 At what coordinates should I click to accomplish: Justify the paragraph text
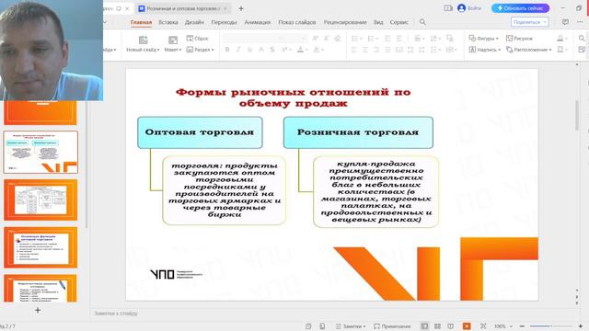387,50
